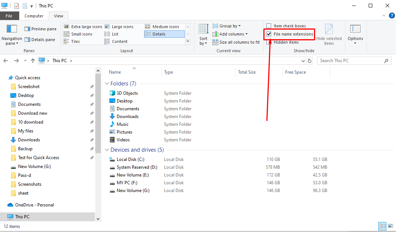396x232 pixels.
Task: Open the File menu
Action: 10,16
